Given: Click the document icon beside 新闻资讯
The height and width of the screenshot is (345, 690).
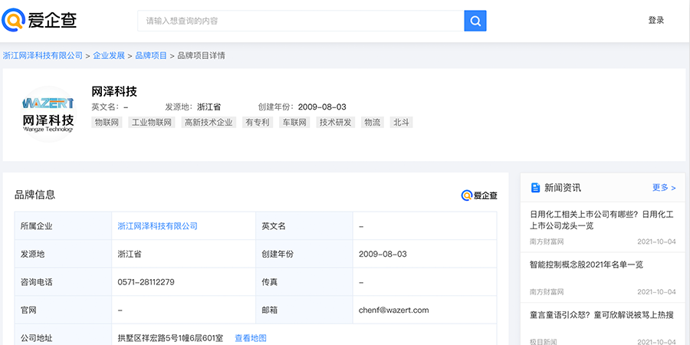Looking at the screenshot, I should pyautogui.click(x=536, y=188).
